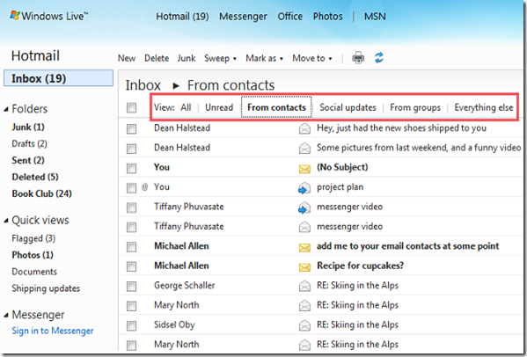The image size is (527, 357).
Task: Check the box for 'Recipe for cupcakes?'
Action: [x=131, y=266]
